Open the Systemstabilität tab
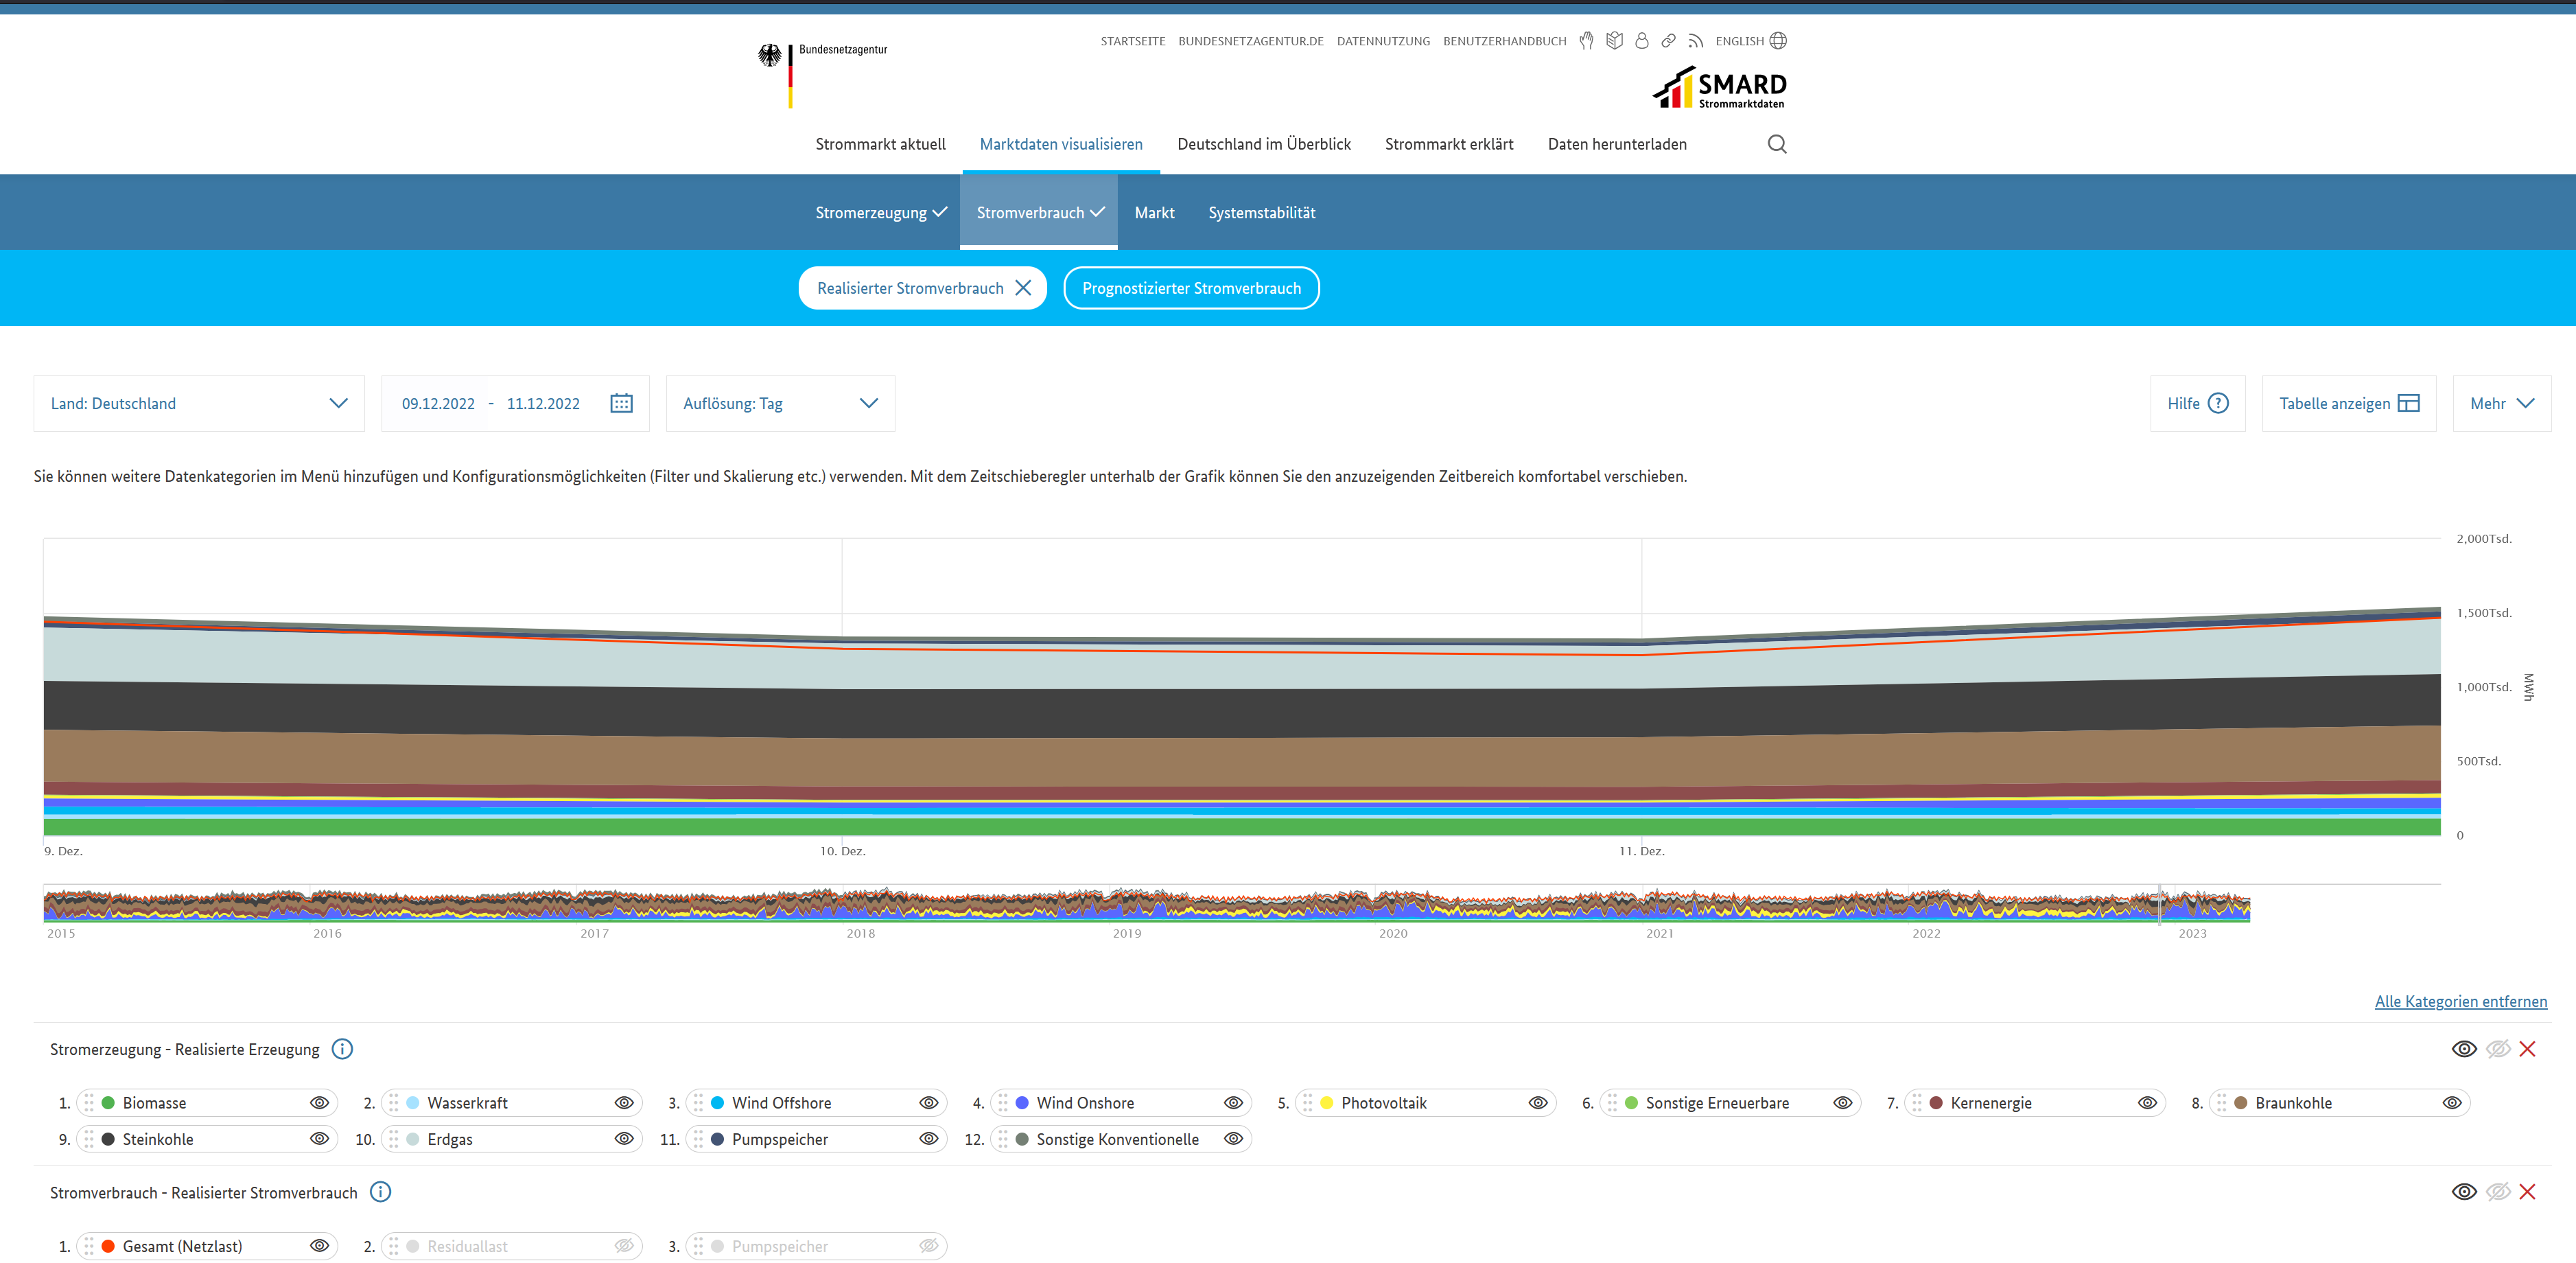This screenshot has width=2576, height=1263. click(1261, 213)
